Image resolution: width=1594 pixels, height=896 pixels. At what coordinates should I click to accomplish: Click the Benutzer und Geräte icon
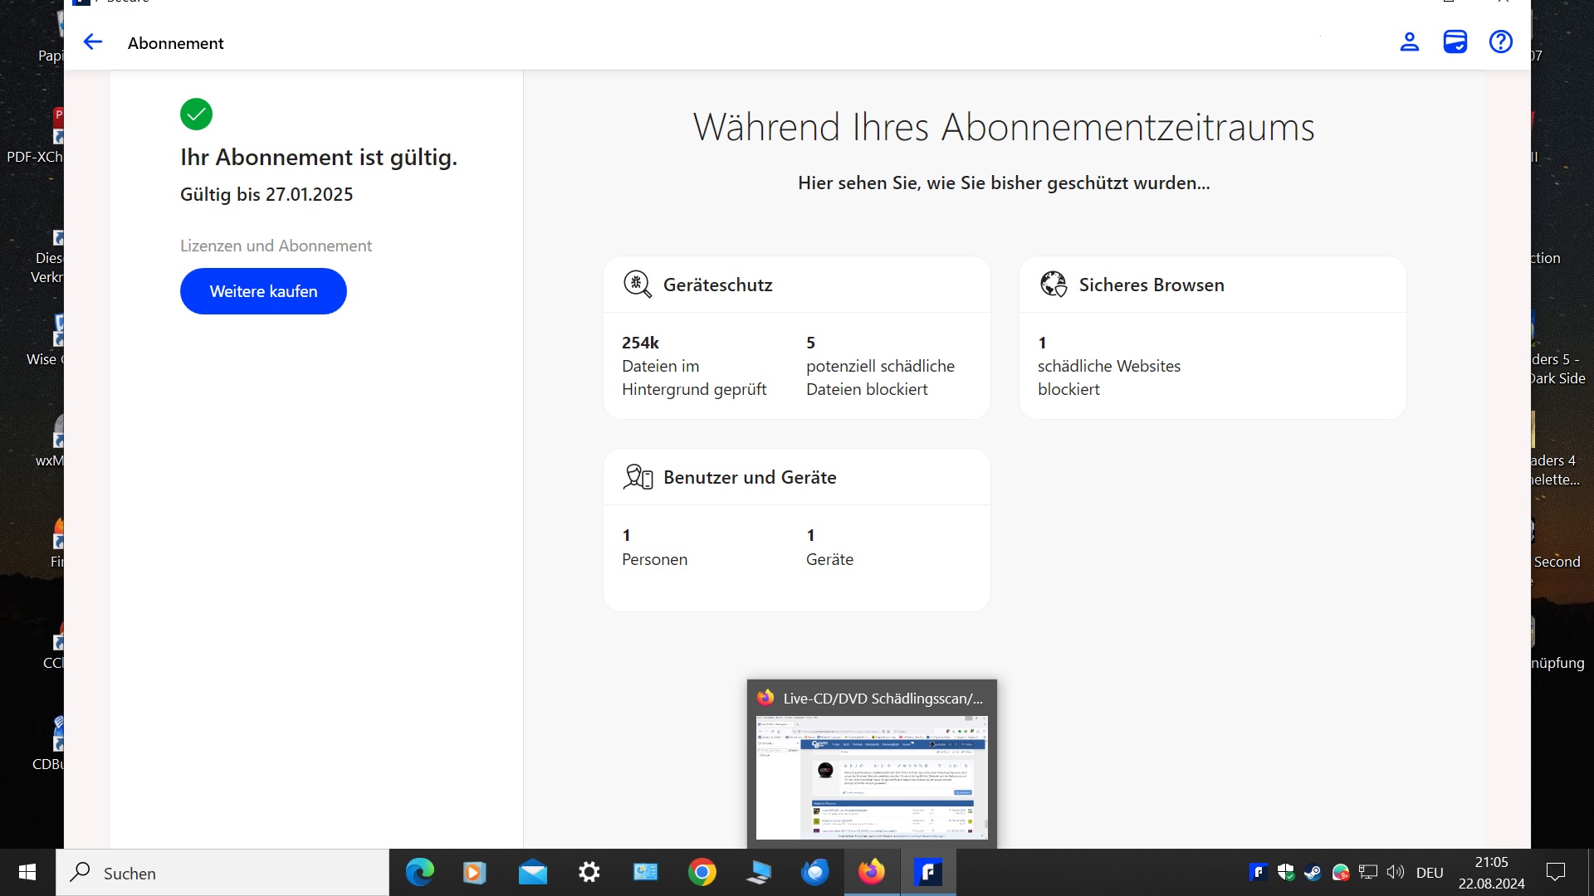pos(637,477)
